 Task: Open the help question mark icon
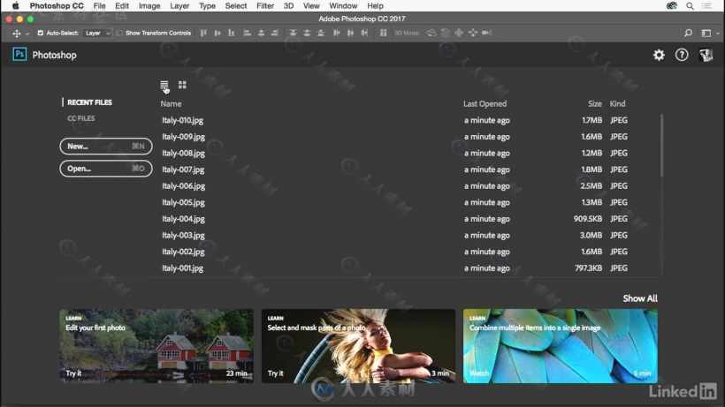[x=682, y=55]
